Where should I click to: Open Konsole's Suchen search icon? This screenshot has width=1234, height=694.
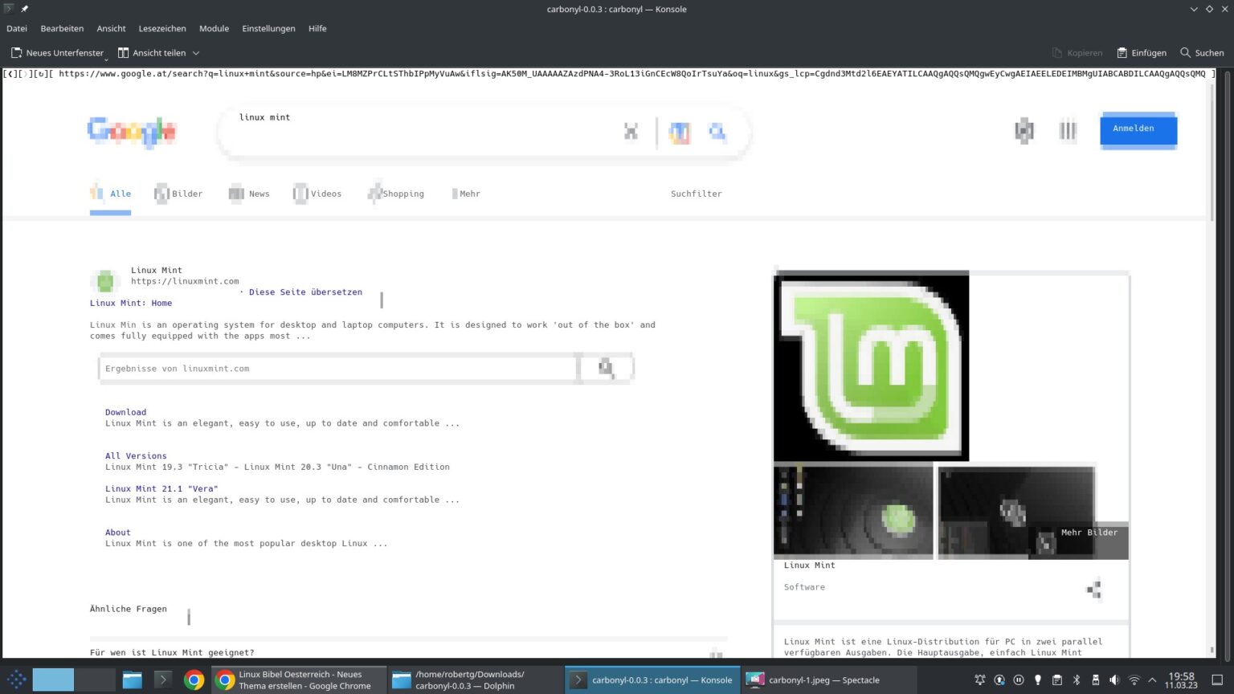tap(1184, 52)
